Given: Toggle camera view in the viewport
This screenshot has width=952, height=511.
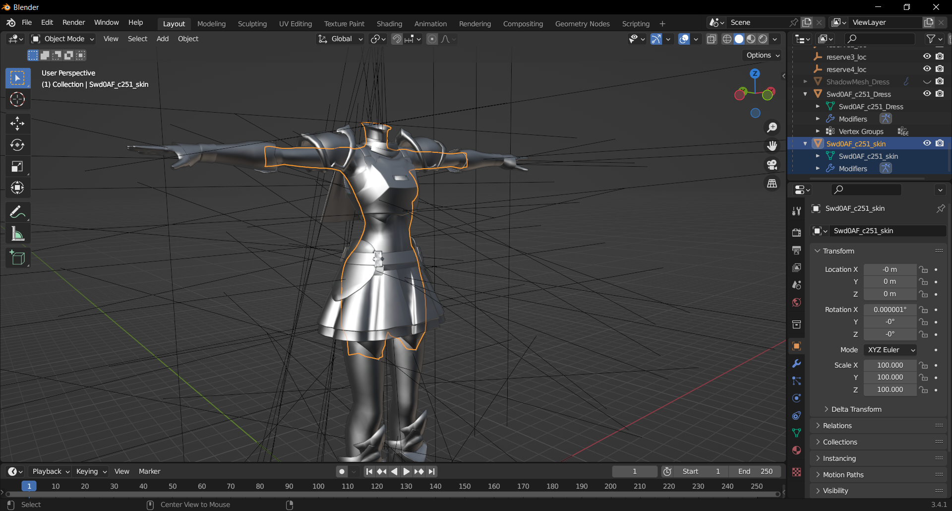Looking at the screenshot, I should pyautogui.click(x=772, y=165).
